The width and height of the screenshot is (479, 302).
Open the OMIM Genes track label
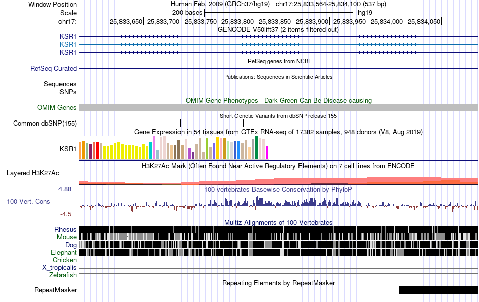point(57,107)
